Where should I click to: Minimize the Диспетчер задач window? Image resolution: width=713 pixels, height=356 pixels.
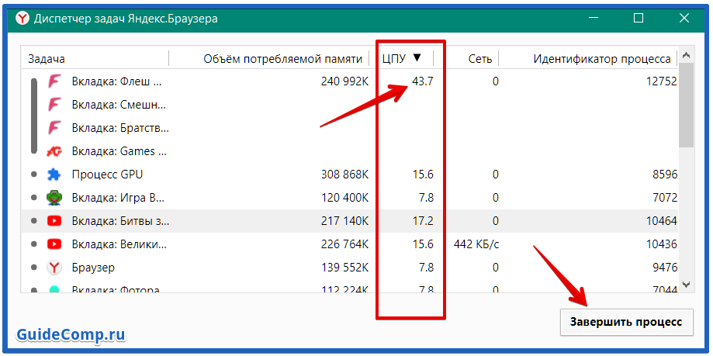click(594, 18)
